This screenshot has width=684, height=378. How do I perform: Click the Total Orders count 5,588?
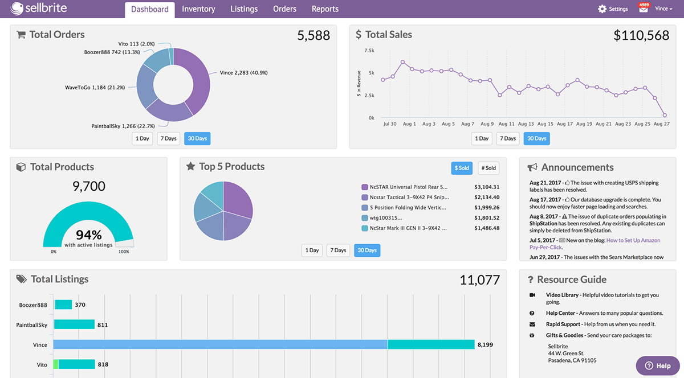(313, 35)
